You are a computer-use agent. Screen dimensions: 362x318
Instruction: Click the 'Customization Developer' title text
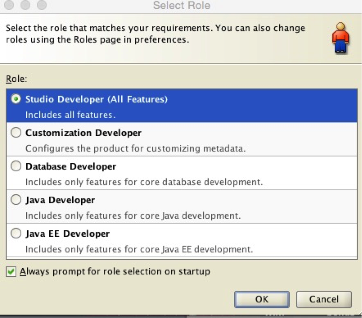tap(83, 133)
